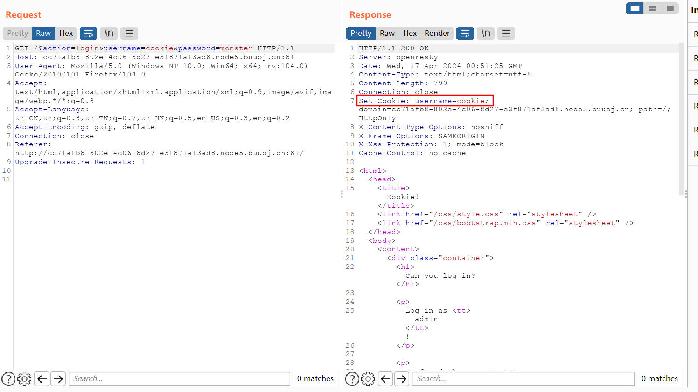The height and width of the screenshot is (392, 698).
Task: Click Accept-Encoding header in Request
Action: coord(84,127)
